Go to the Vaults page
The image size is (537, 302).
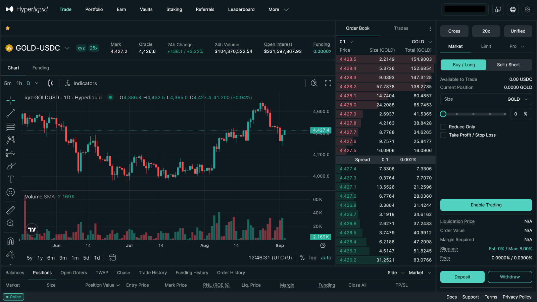[x=146, y=9]
